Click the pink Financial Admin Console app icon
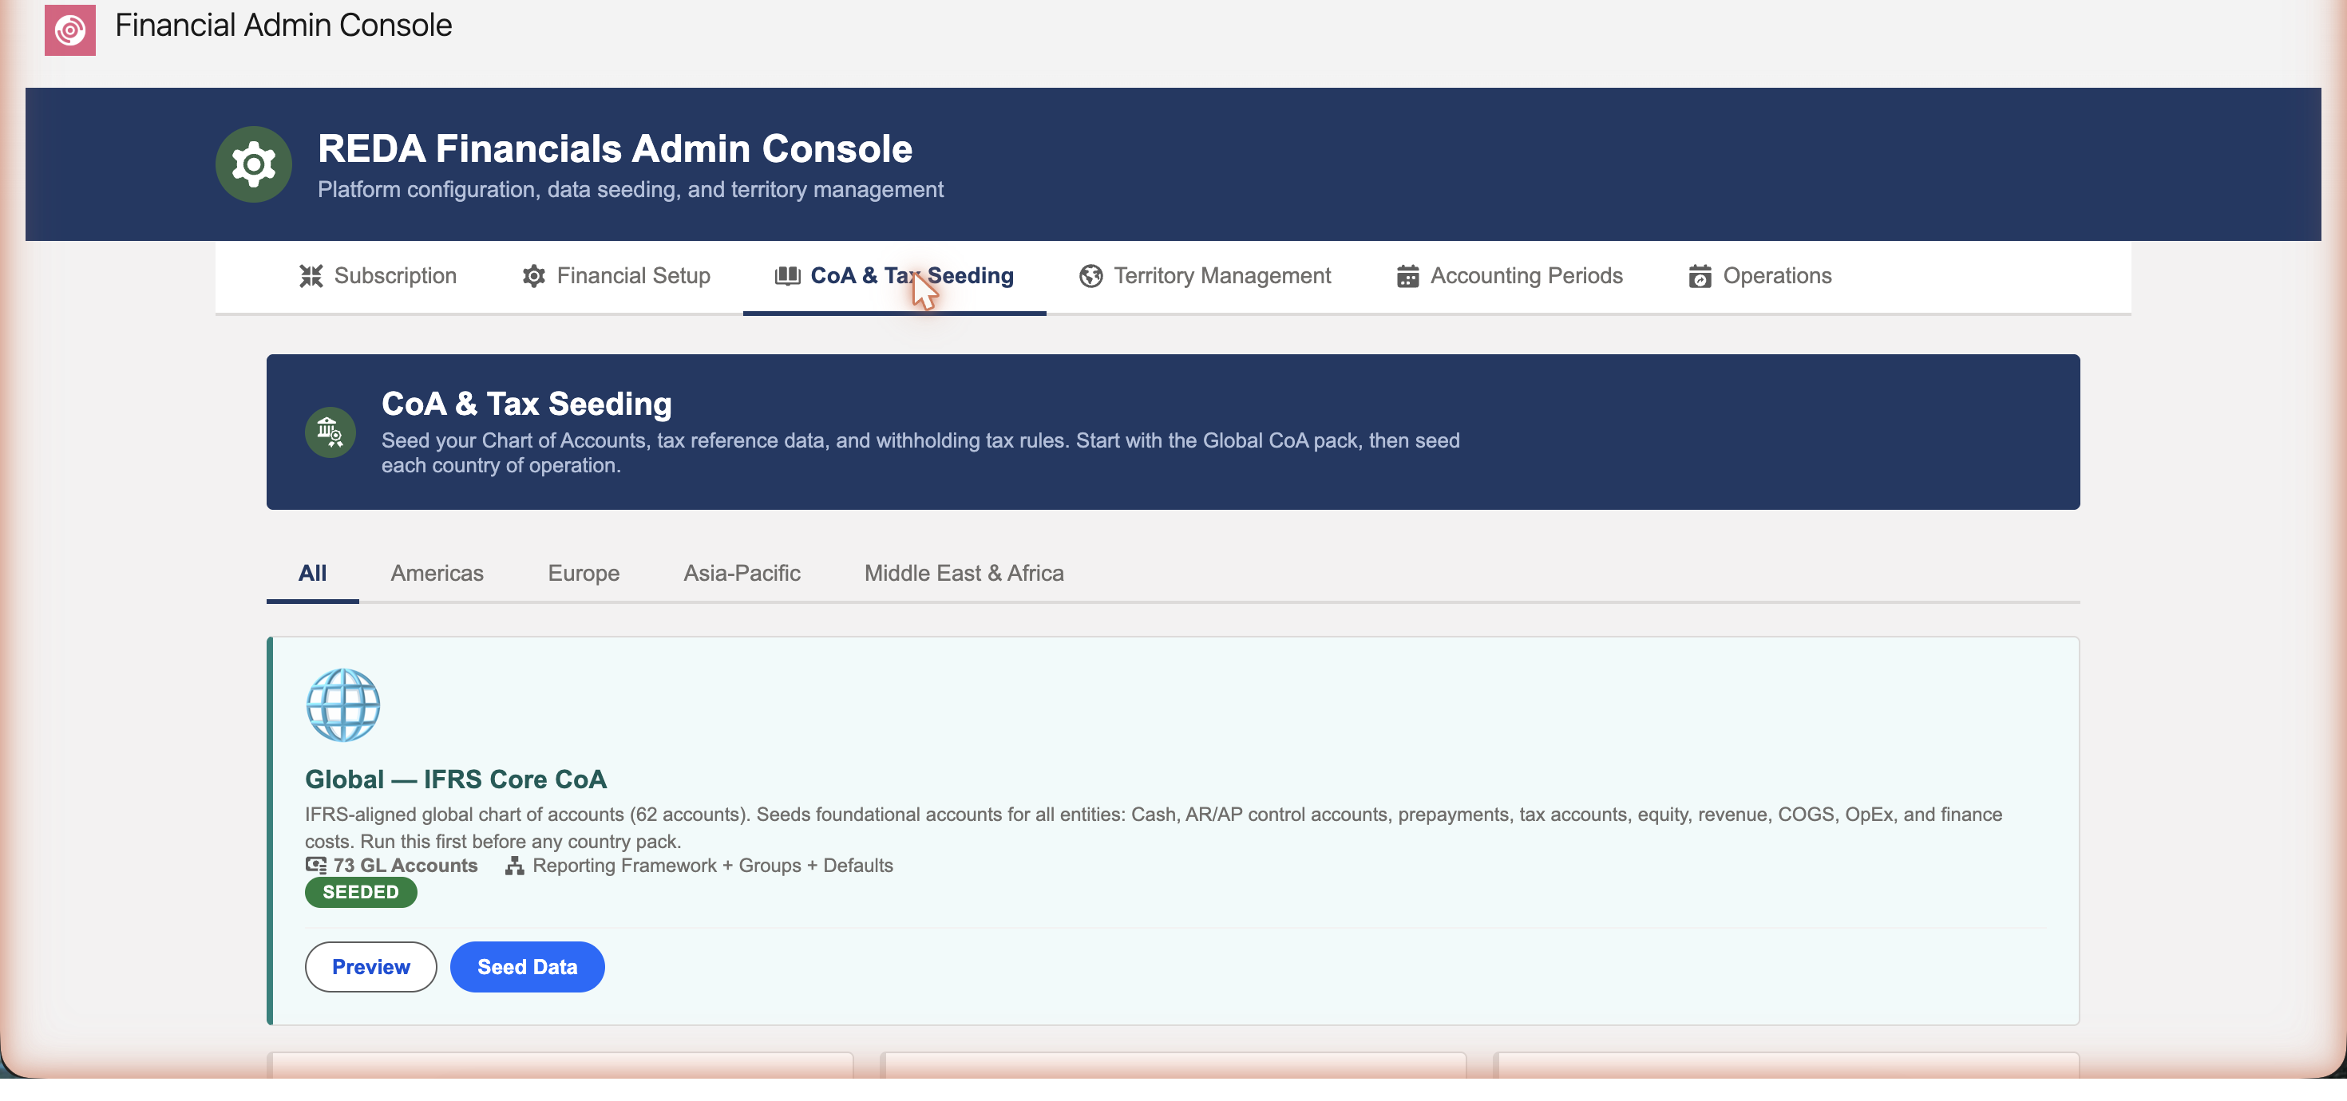The width and height of the screenshot is (2347, 1101). tap(70, 30)
